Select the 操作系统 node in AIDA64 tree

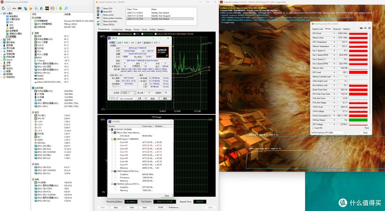click(x=11, y=42)
